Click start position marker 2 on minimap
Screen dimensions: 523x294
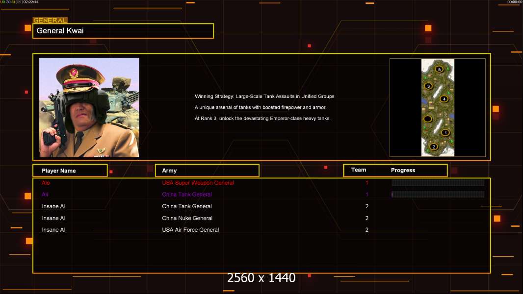434,147
